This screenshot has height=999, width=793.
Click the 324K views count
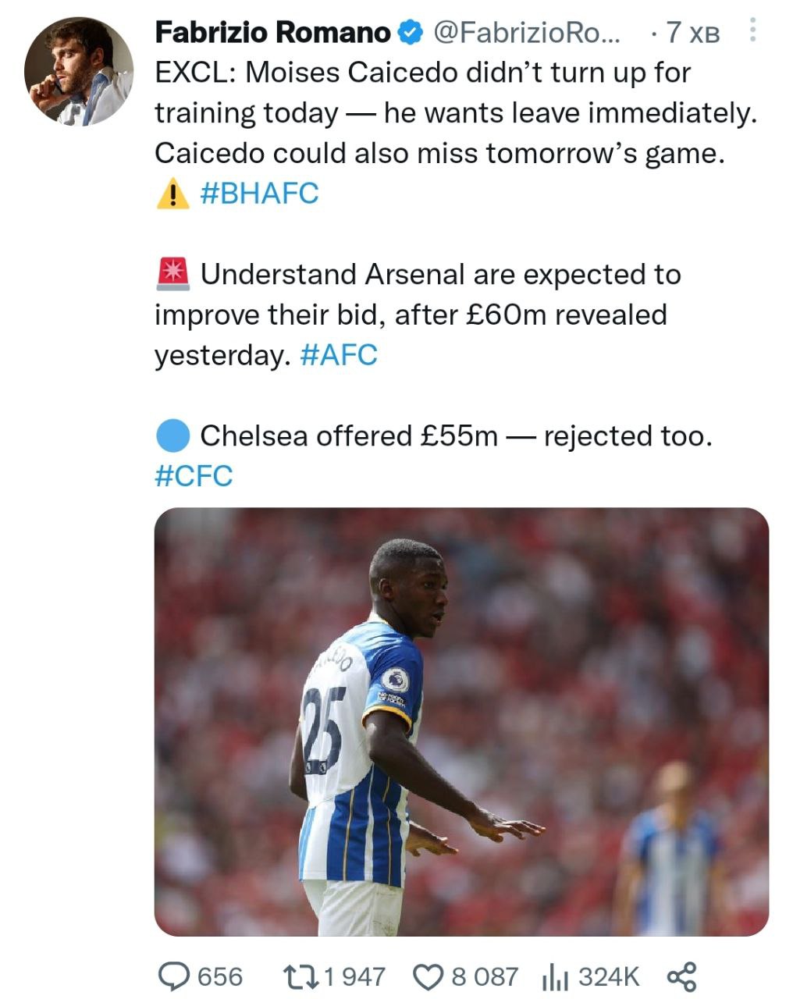pyautogui.click(x=609, y=976)
